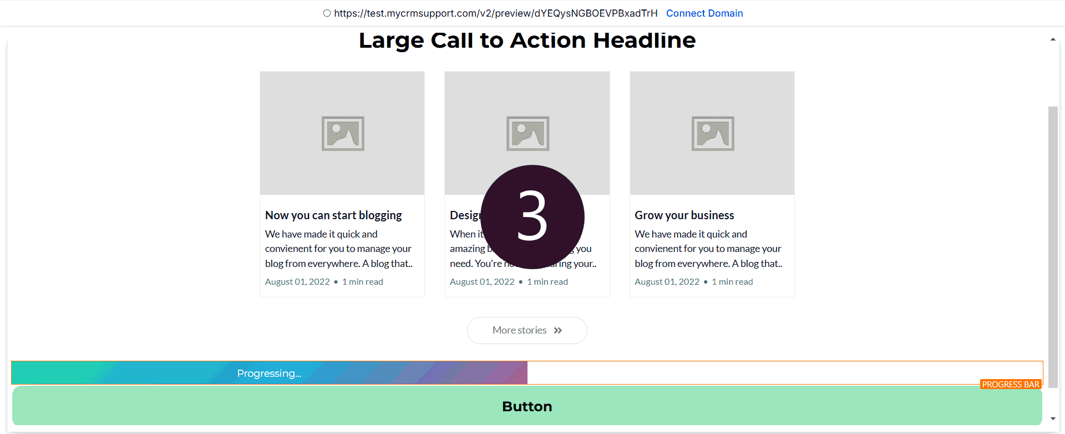Click the Grow your business image placeholder
Screen dimensions: 1065x434
712,133
